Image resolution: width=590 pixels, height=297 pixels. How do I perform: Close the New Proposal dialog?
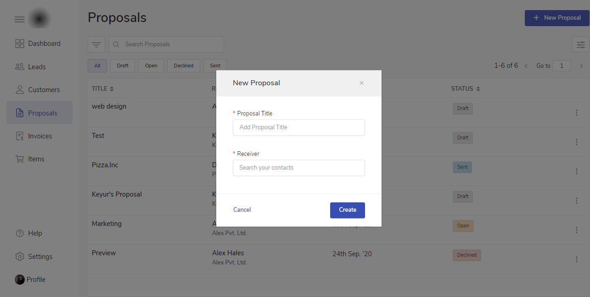361,83
